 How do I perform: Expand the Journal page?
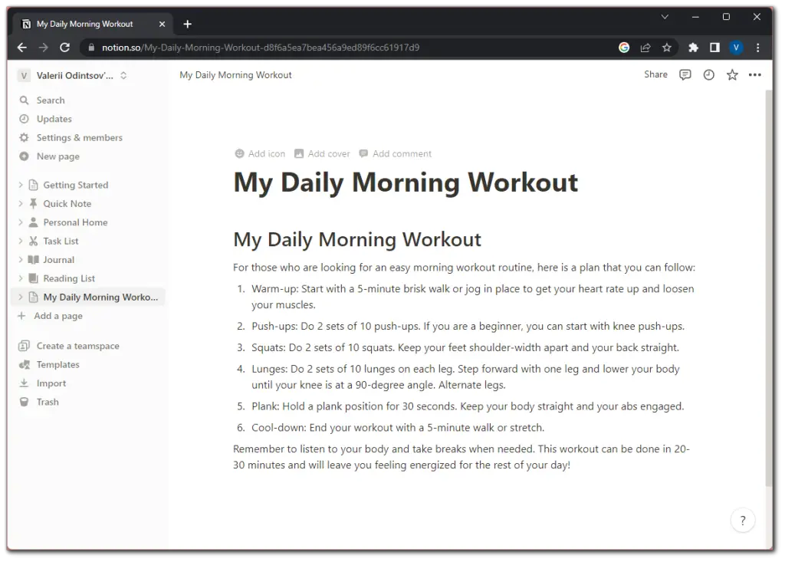[21, 259]
